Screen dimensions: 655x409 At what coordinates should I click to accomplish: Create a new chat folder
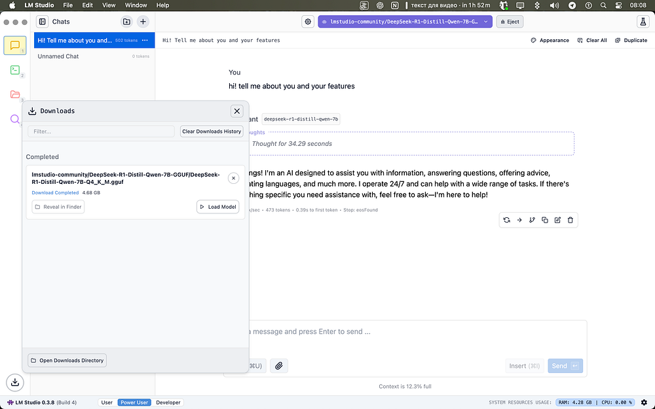pos(126,22)
